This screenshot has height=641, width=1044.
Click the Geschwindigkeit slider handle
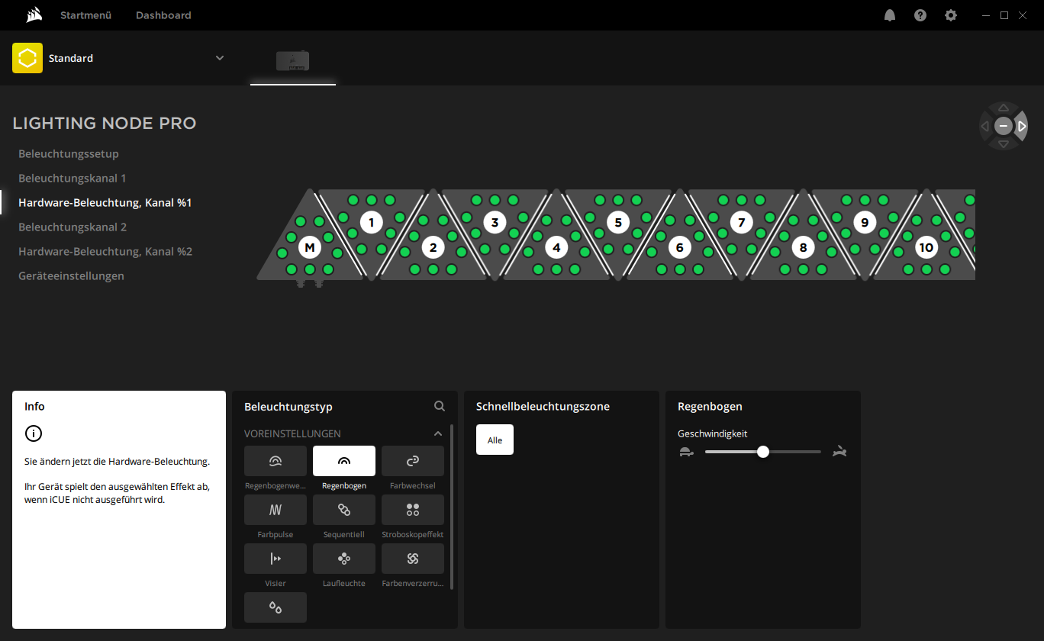coord(763,452)
